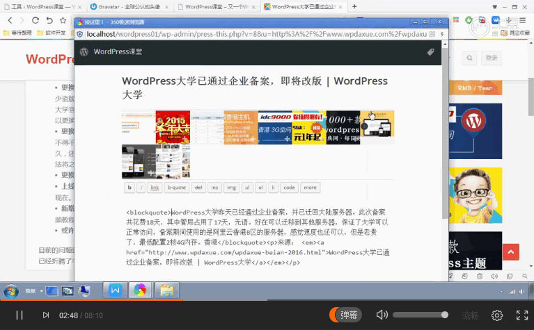Image resolution: width=534 pixels, height=330 pixels.
Task: Click the lightning speed-mode icon
Action: pos(442,34)
